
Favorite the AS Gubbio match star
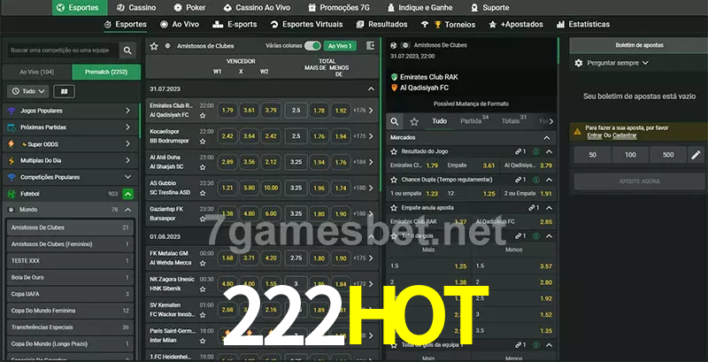[x=203, y=193]
